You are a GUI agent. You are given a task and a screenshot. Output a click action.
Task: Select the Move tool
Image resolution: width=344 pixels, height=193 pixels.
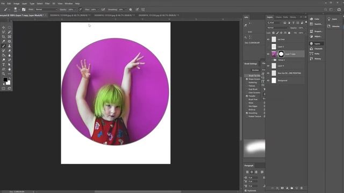(4, 27)
